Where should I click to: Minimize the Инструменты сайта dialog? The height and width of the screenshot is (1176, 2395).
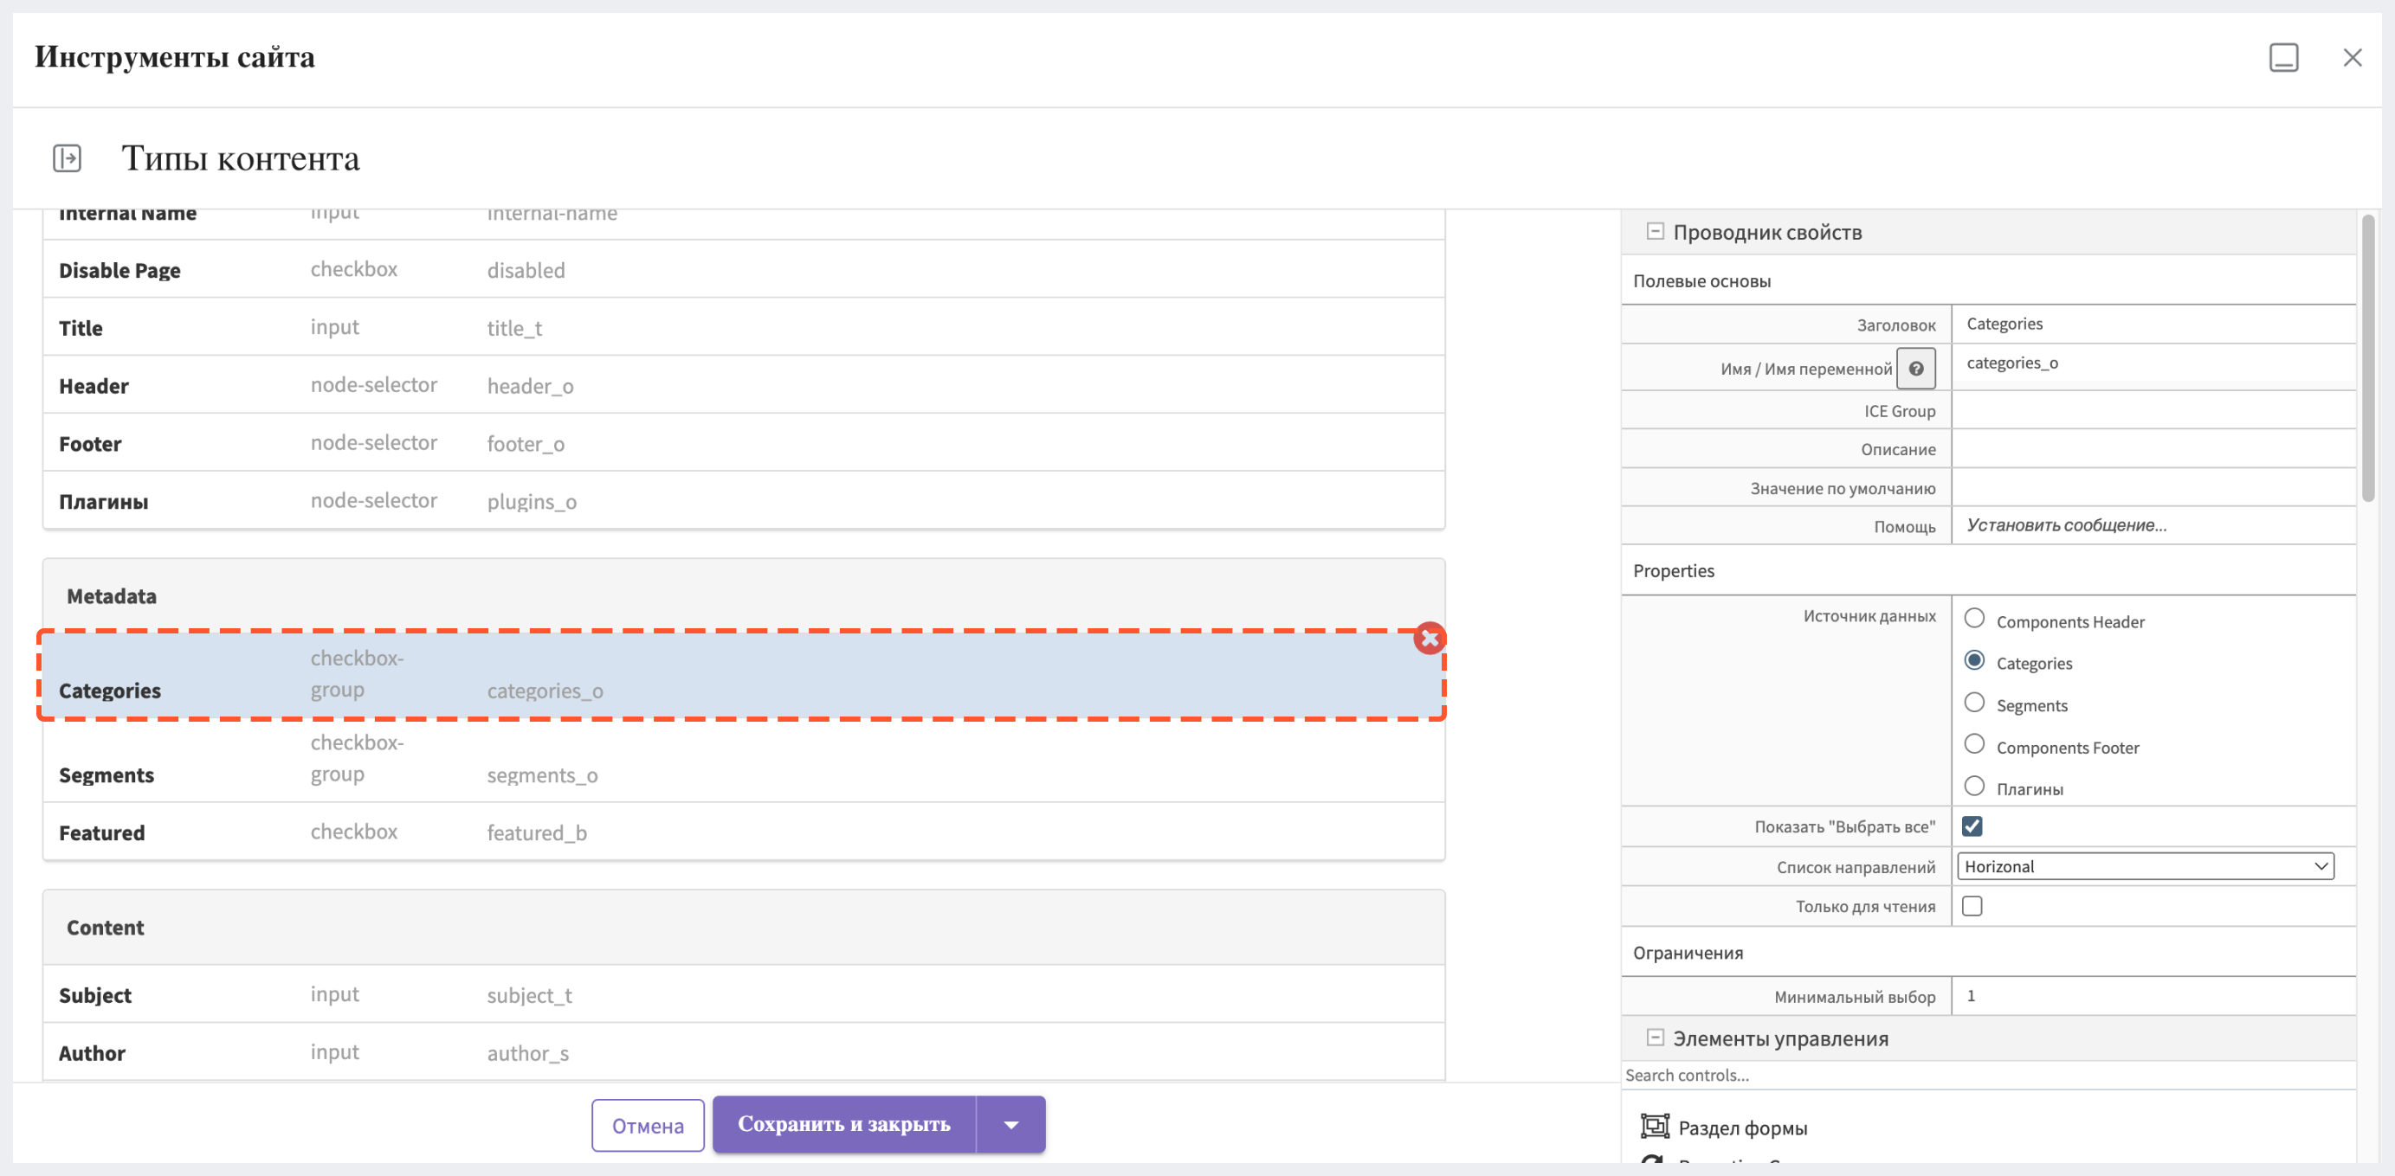(x=2283, y=58)
